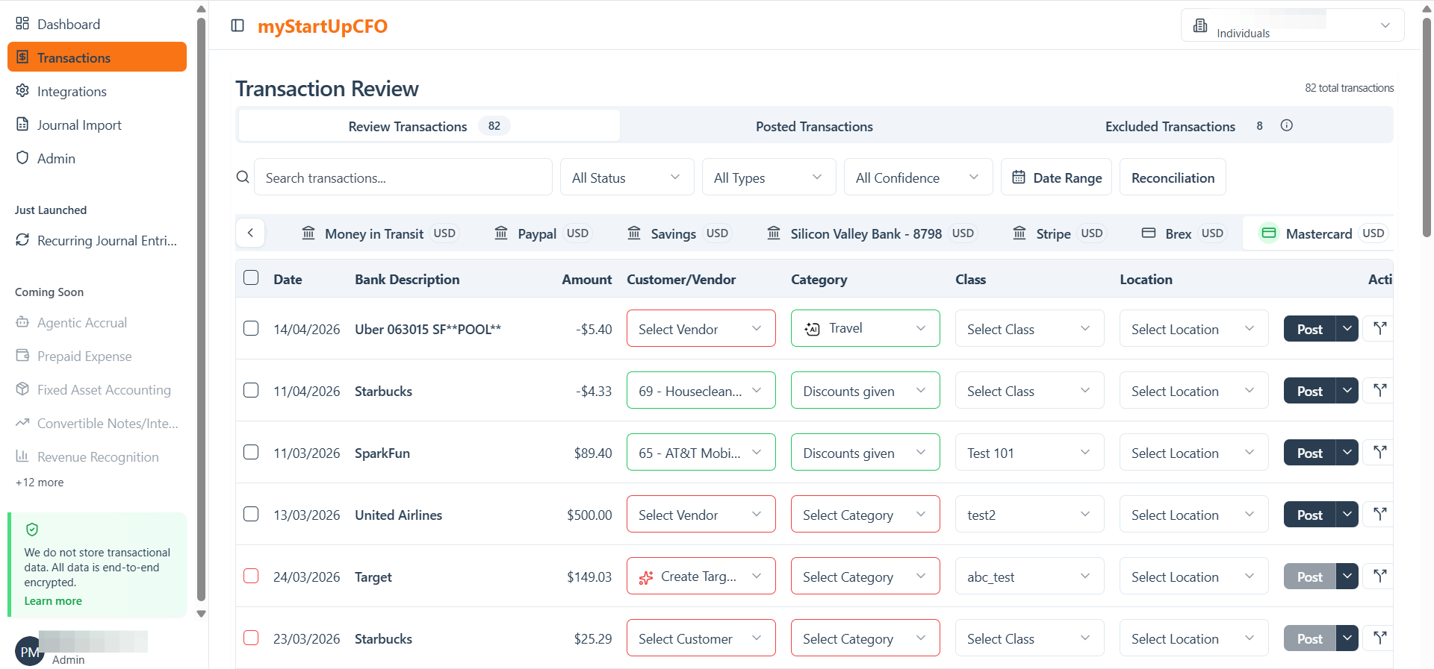Open the Dashboard menu item
1434x669 pixels.
[97, 24]
